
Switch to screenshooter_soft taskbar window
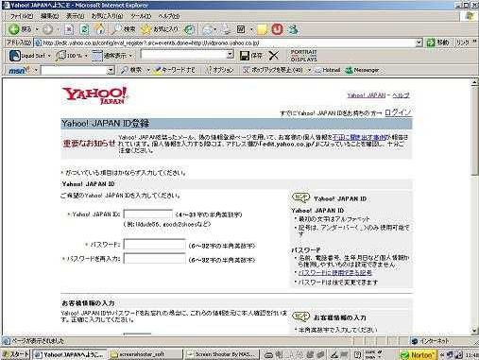[145, 354]
